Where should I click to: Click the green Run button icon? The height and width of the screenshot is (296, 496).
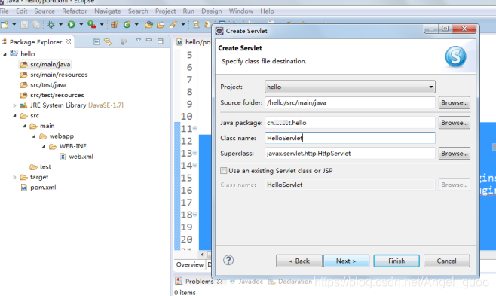pos(72,24)
